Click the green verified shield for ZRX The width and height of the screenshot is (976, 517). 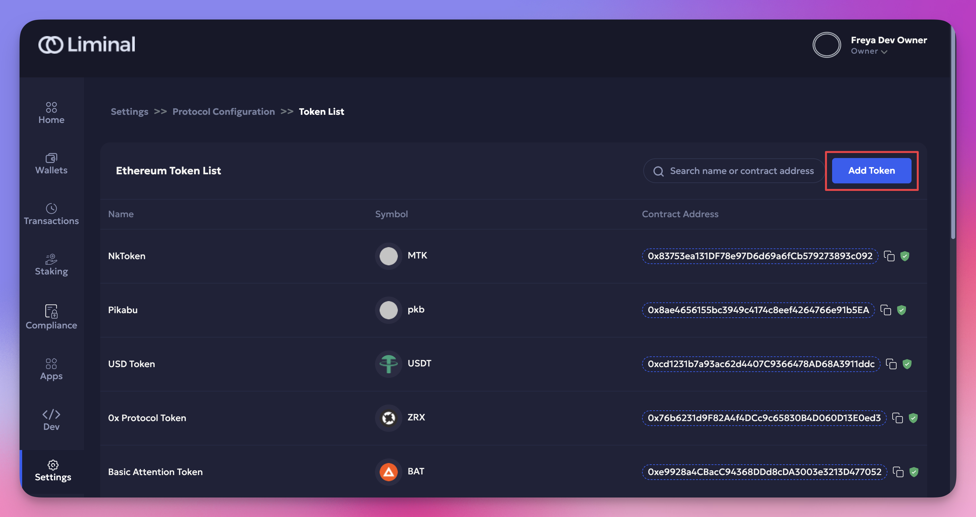pyautogui.click(x=913, y=418)
